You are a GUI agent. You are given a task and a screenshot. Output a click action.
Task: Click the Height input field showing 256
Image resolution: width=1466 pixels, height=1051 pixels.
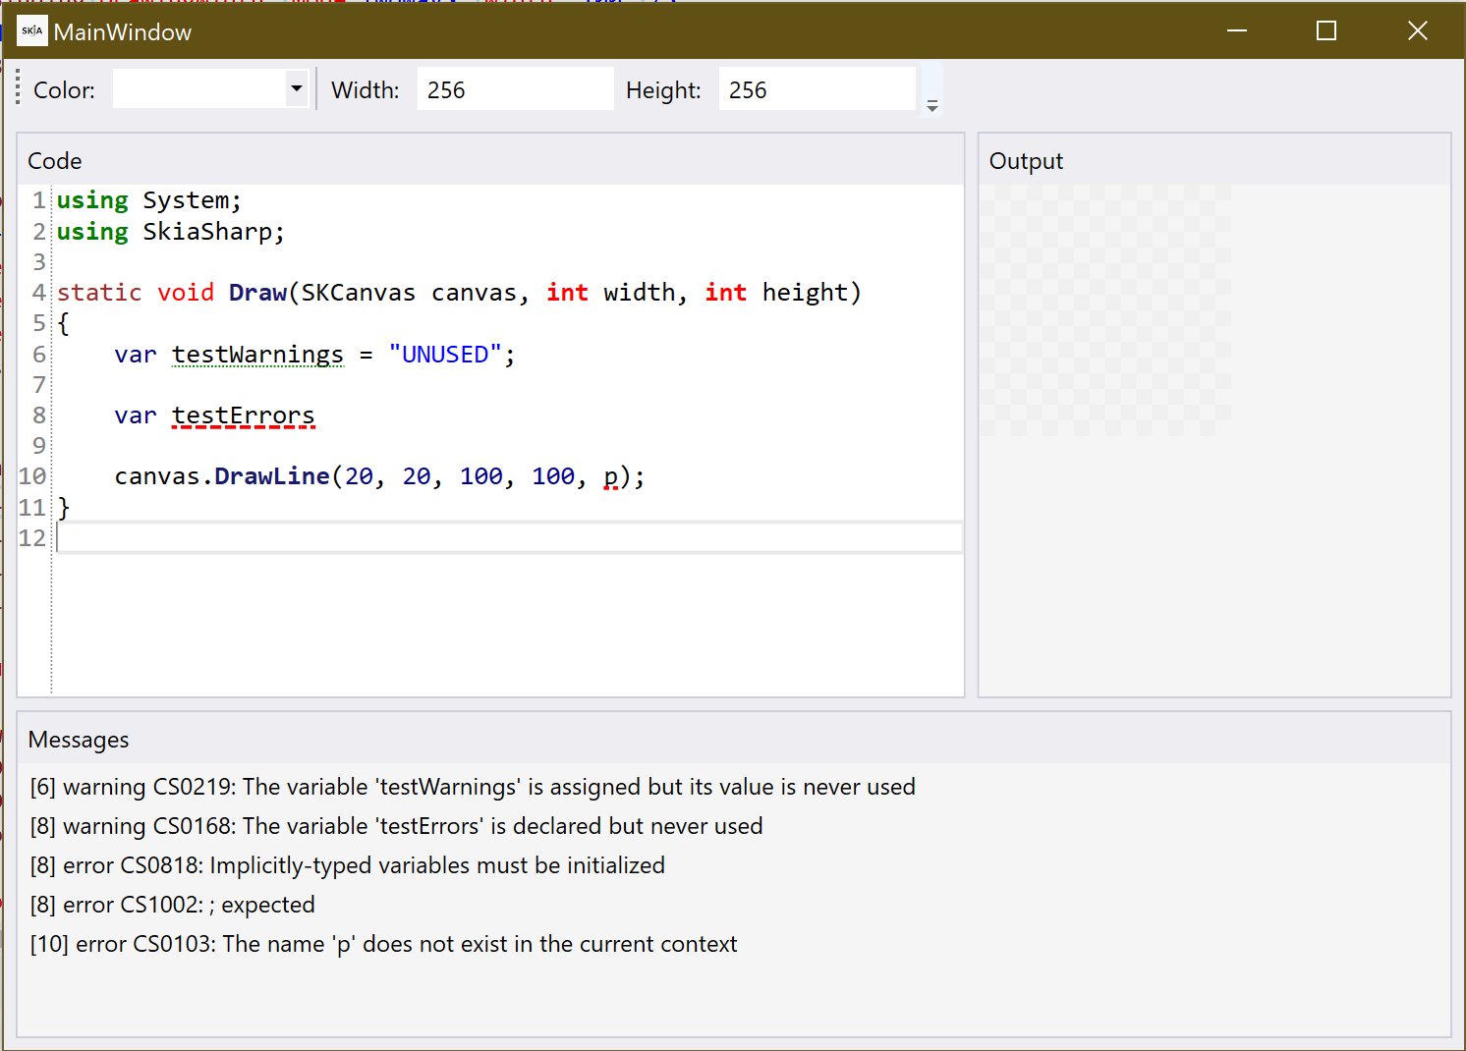click(x=817, y=89)
